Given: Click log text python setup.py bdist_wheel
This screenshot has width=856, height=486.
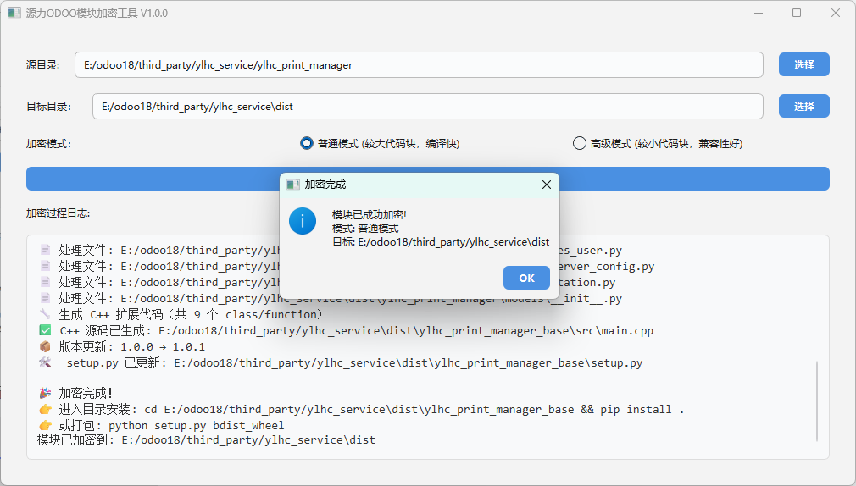Looking at the screenshot, I should coord(197,425).
